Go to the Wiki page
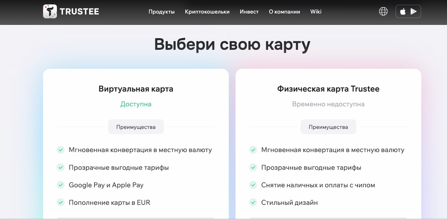This screenshot has width=447, height=219. (x=316, y=12)
